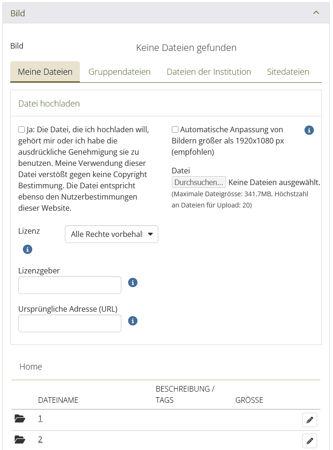Image resolution: width=333 pixels, height=450 pixels.
Task: Switch to the Meine Dateien tab
Action: click(45, 72)
